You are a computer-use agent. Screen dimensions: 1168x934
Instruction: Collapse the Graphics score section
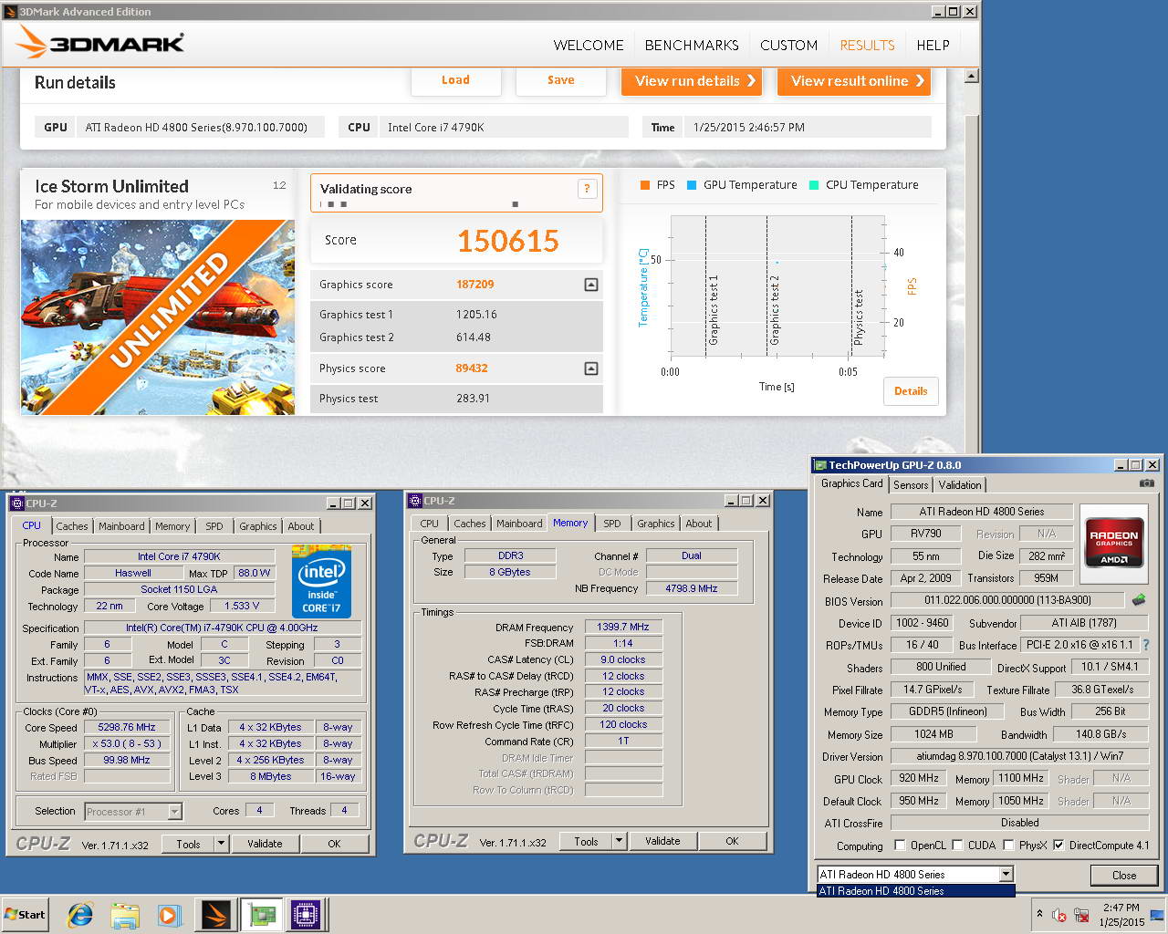click(591, 285)
